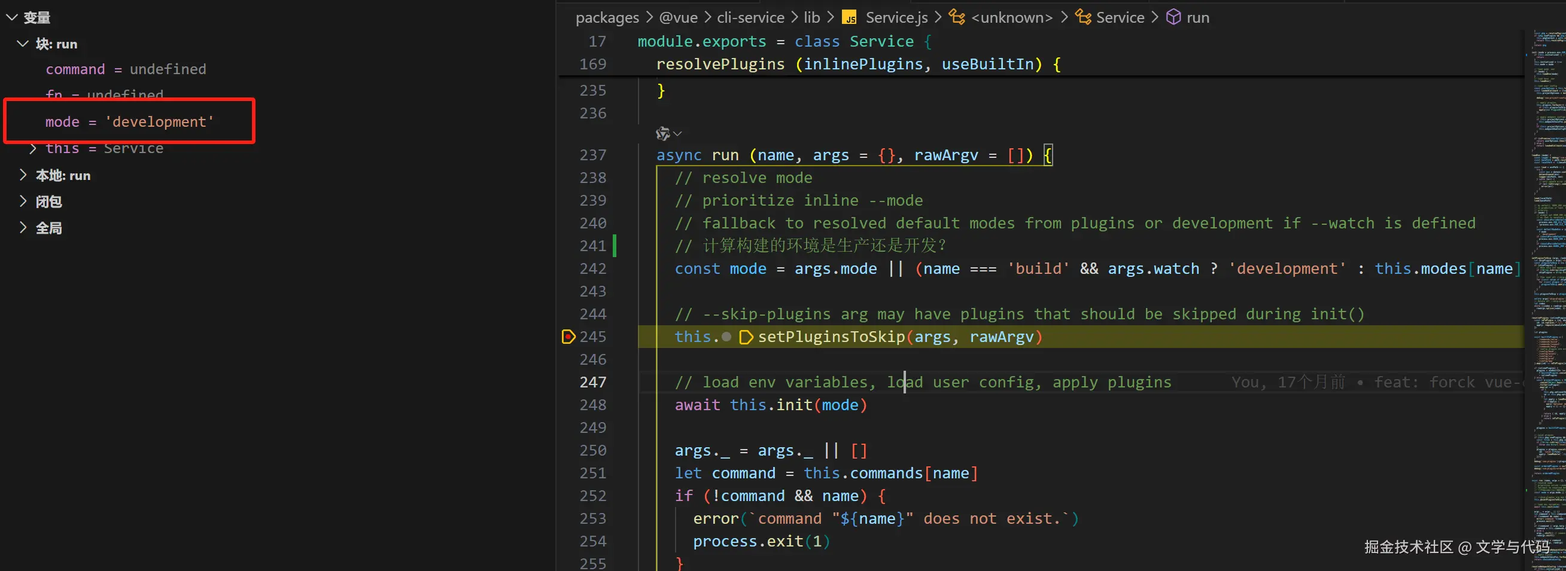This screenshot has width=1566, height=571.
Task: Open the AI code-lens icon above line 237
Action: 662,133
